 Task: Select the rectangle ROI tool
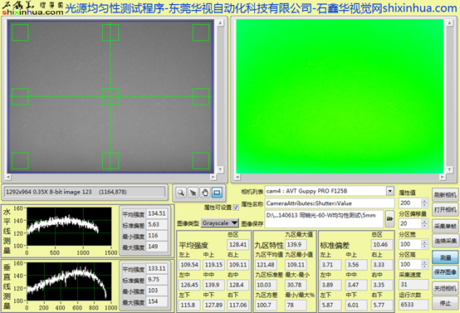click(x=217, y=193)
